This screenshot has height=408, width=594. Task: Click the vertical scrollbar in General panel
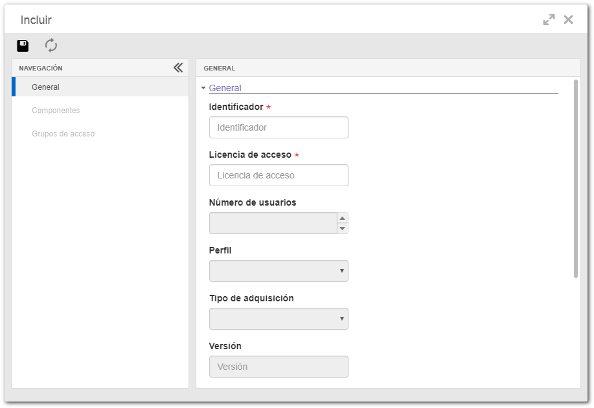click(x=576, y=179)
